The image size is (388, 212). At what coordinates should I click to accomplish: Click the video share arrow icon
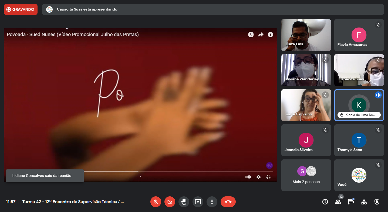261,35
